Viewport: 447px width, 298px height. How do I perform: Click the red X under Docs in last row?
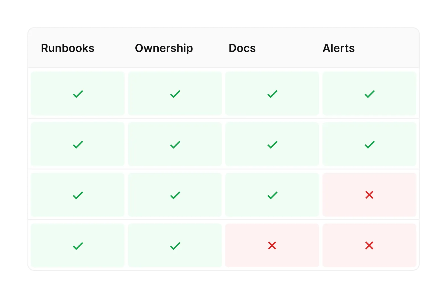coord(272,245)
